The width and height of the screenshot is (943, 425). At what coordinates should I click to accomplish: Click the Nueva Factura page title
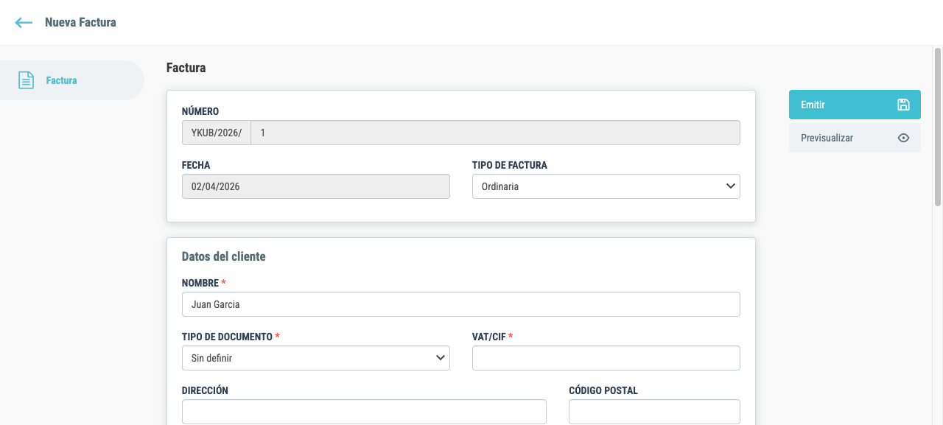click(x=80, y=23)
